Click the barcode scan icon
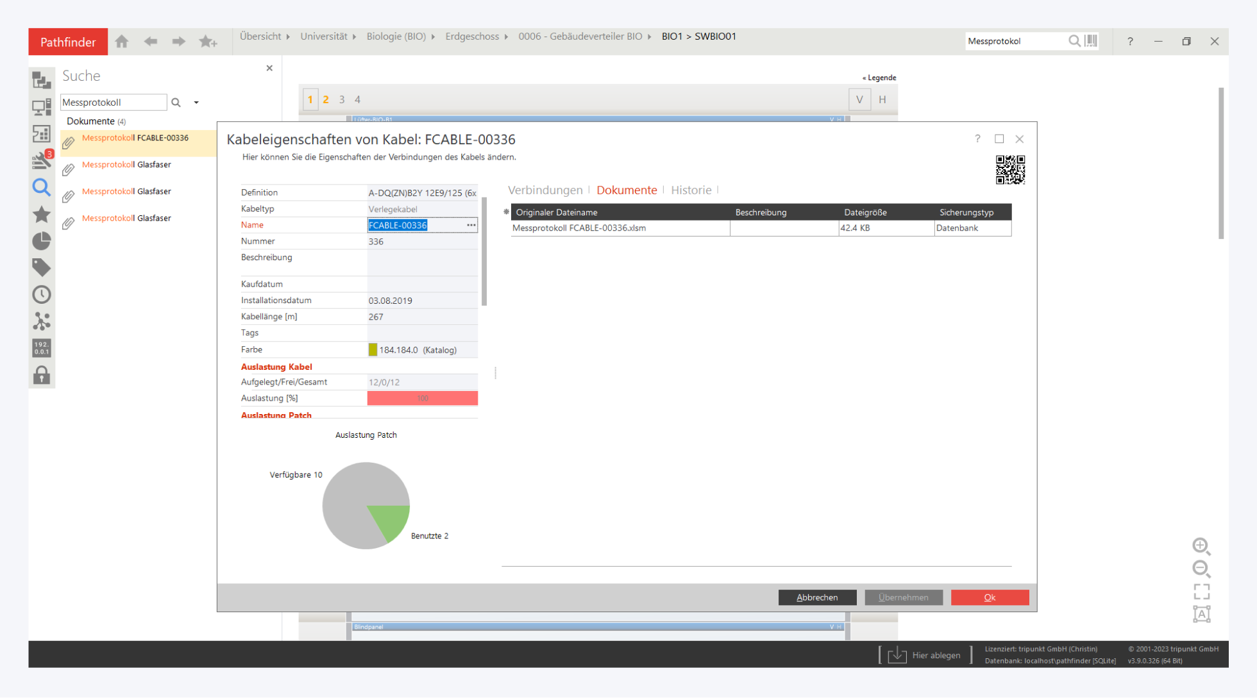Viewport: 1257px width, 698px height. (x=1092, y=41)
